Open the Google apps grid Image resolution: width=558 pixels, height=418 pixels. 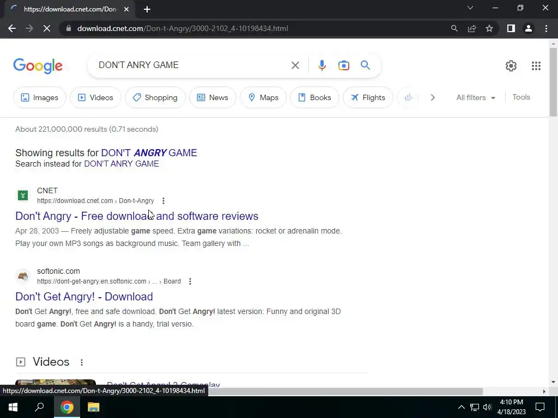click(x=536, y=66)
